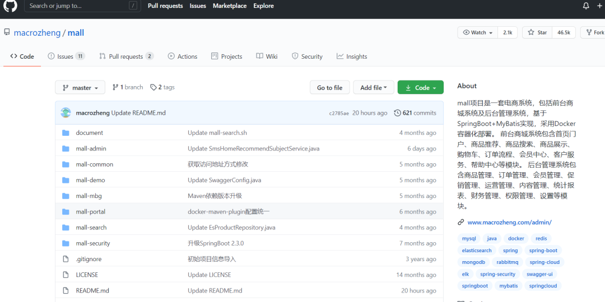Select the spring-boot topic tag

point(543,251)
